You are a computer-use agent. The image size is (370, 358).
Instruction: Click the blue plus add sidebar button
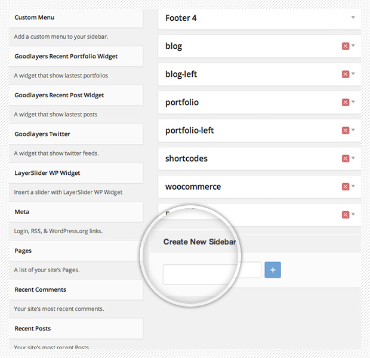point(273,270)
